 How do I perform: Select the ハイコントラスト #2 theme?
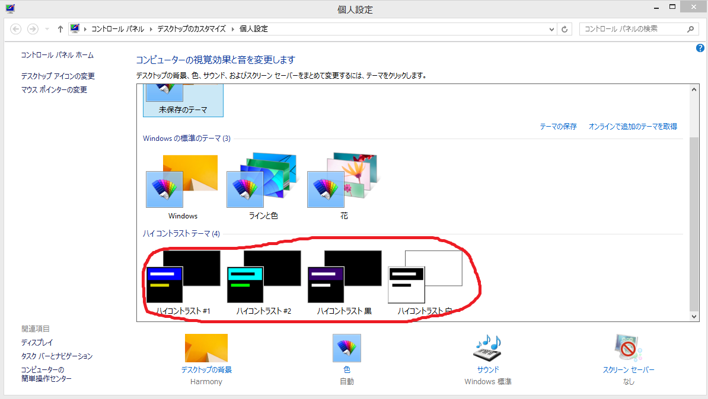tap(264, 283)
